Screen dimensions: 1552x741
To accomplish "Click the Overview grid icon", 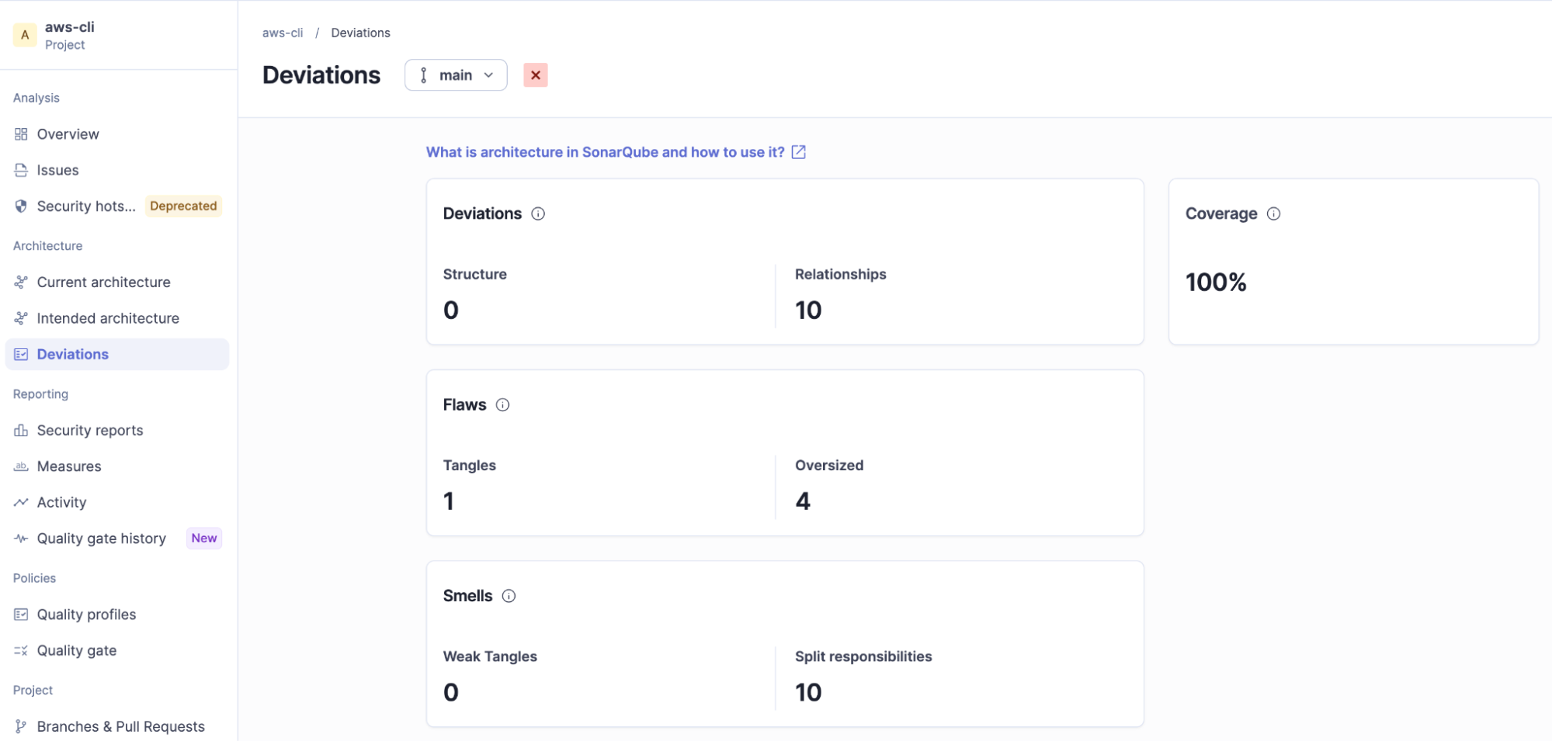I will [21, 134].
